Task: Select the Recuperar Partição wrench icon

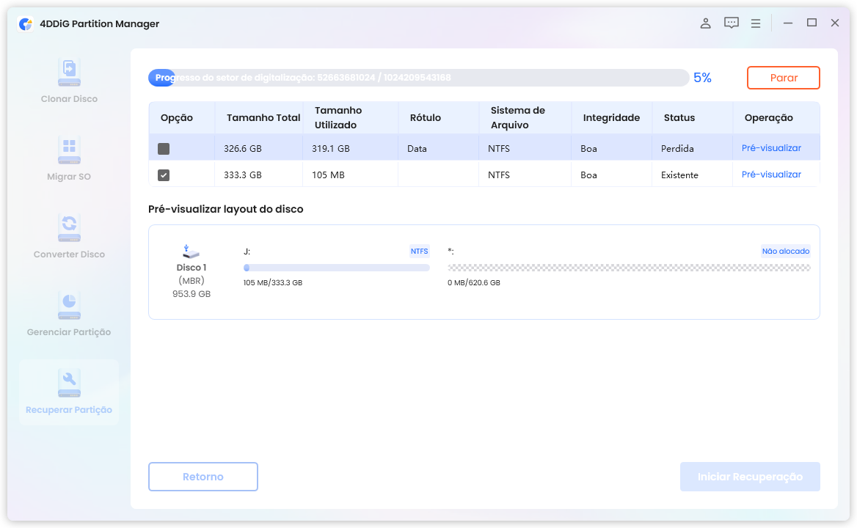Action: coord(69,384)
